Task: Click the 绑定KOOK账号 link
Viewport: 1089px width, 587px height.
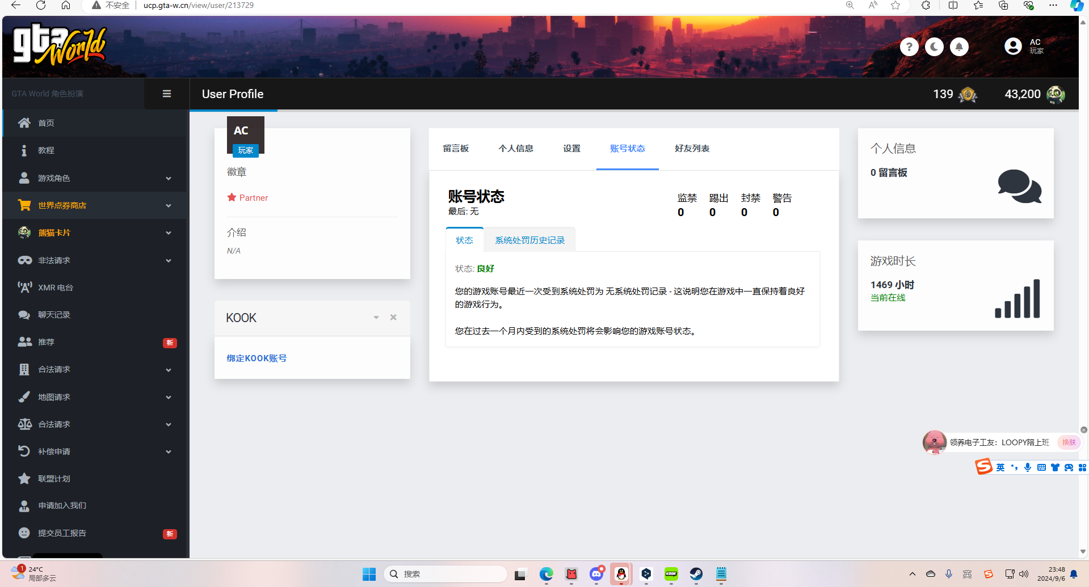Action: pyautogui.click(x=257, y=358)
